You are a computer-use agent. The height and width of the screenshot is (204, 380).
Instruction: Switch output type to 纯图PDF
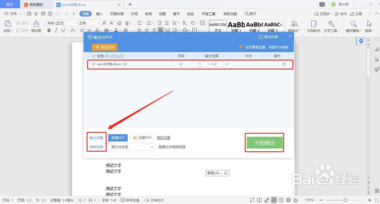142,138
